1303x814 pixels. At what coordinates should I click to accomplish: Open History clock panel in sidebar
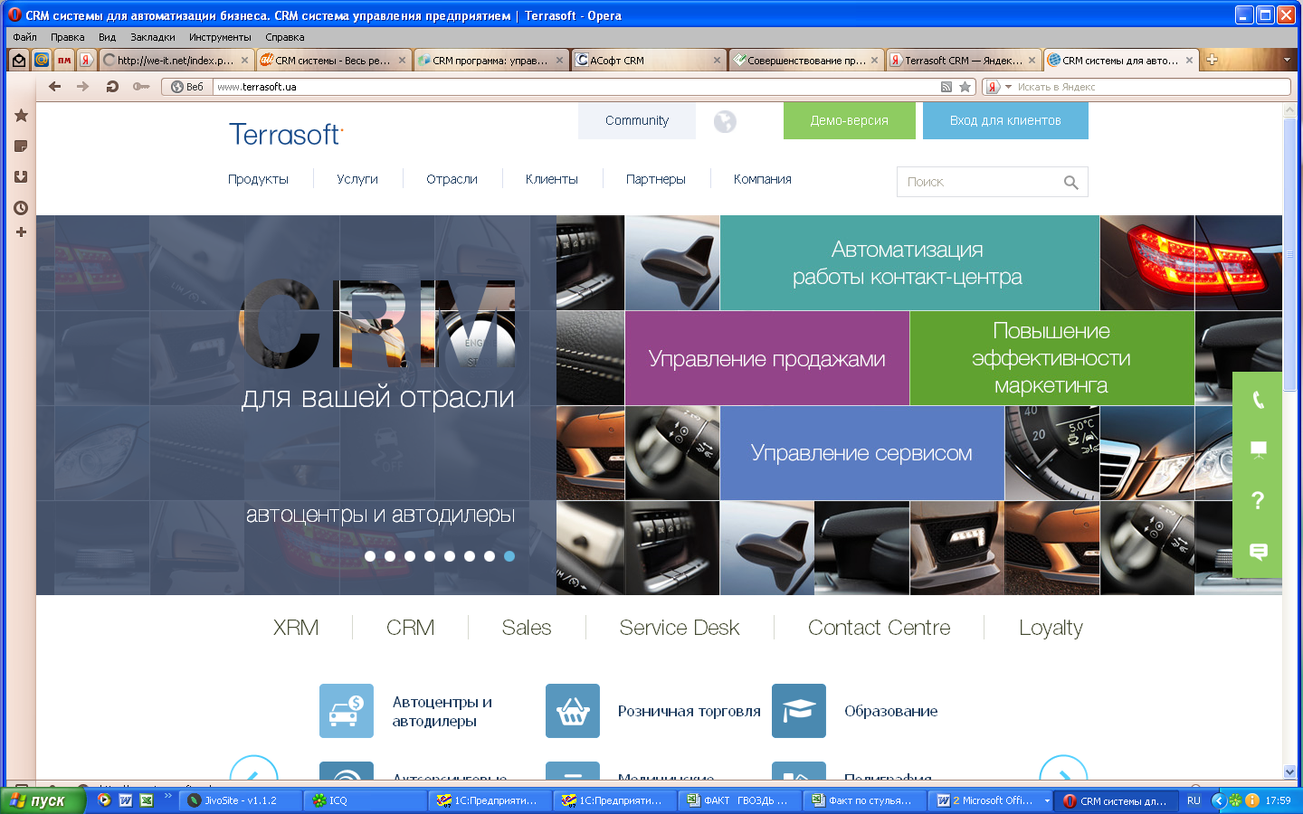pos(21,208)
